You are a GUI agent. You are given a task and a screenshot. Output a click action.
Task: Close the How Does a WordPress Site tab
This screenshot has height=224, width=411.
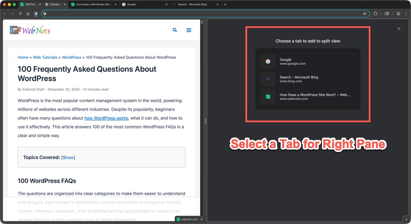pos(115,5)
